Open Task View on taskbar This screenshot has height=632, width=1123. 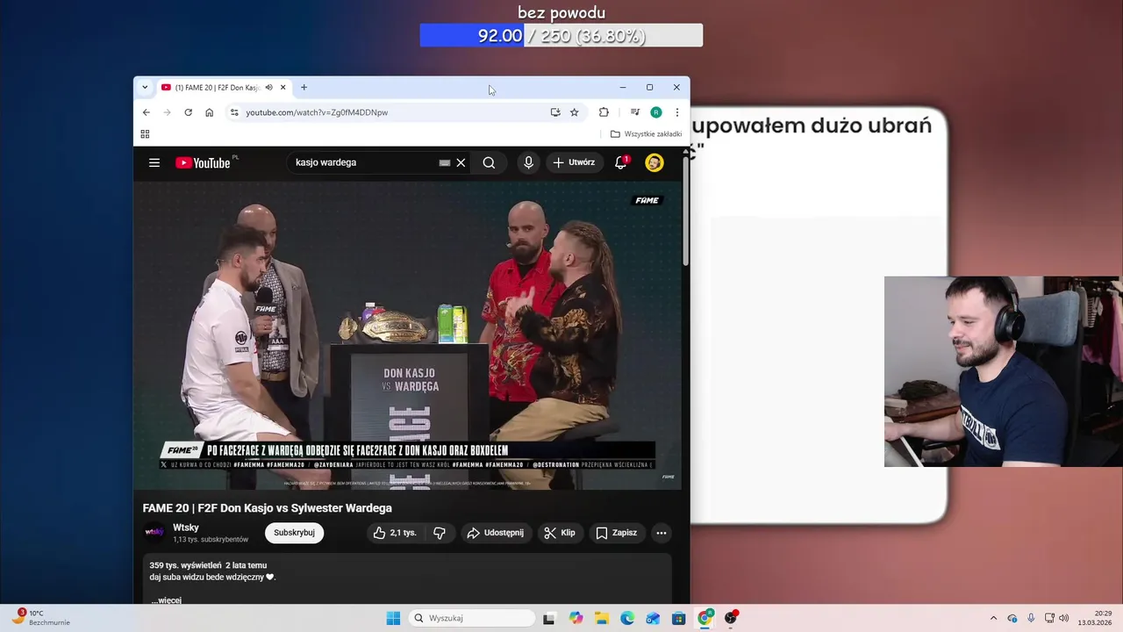click(549, 618)
